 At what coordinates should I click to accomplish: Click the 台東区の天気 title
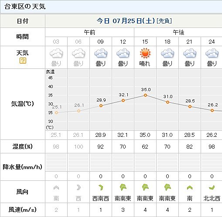point(25,7)
